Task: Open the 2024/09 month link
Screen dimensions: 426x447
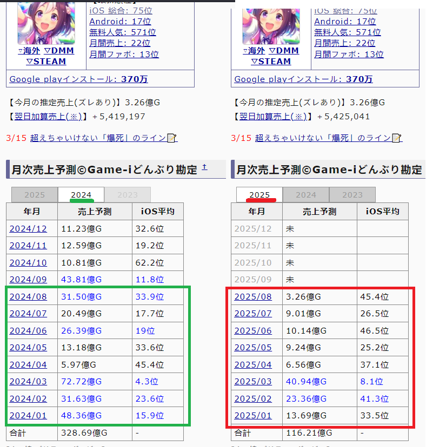Action: [28, 280]
